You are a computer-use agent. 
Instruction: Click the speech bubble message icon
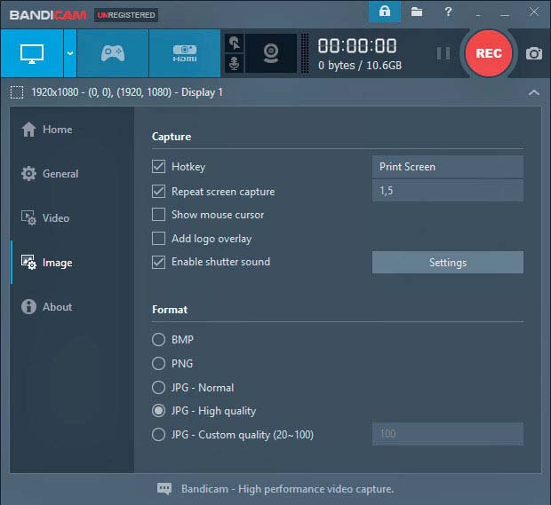(164, 489)
